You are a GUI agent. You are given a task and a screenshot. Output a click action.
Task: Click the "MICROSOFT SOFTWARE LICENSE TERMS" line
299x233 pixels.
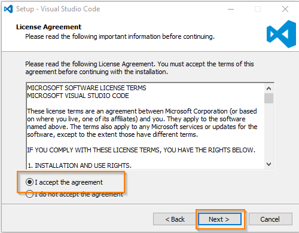(x=87, y=88)
